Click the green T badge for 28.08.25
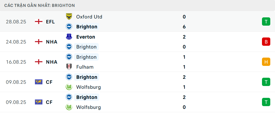The height and width of the screenshot is (113, 275). (266, 22)
